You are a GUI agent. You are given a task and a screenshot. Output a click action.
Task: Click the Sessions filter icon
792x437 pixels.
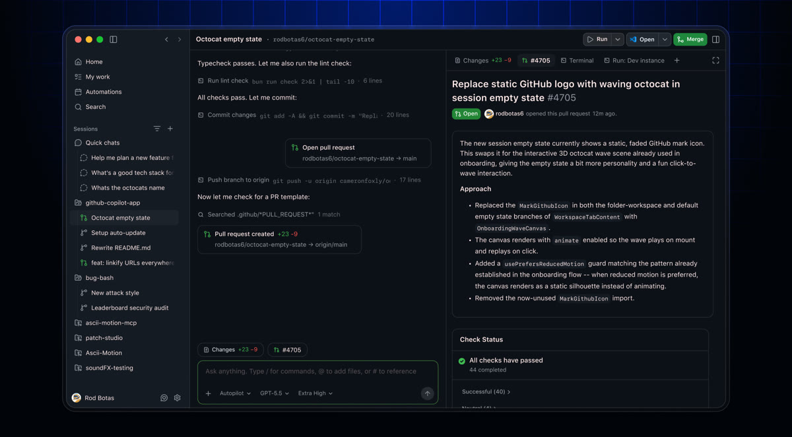157,129
